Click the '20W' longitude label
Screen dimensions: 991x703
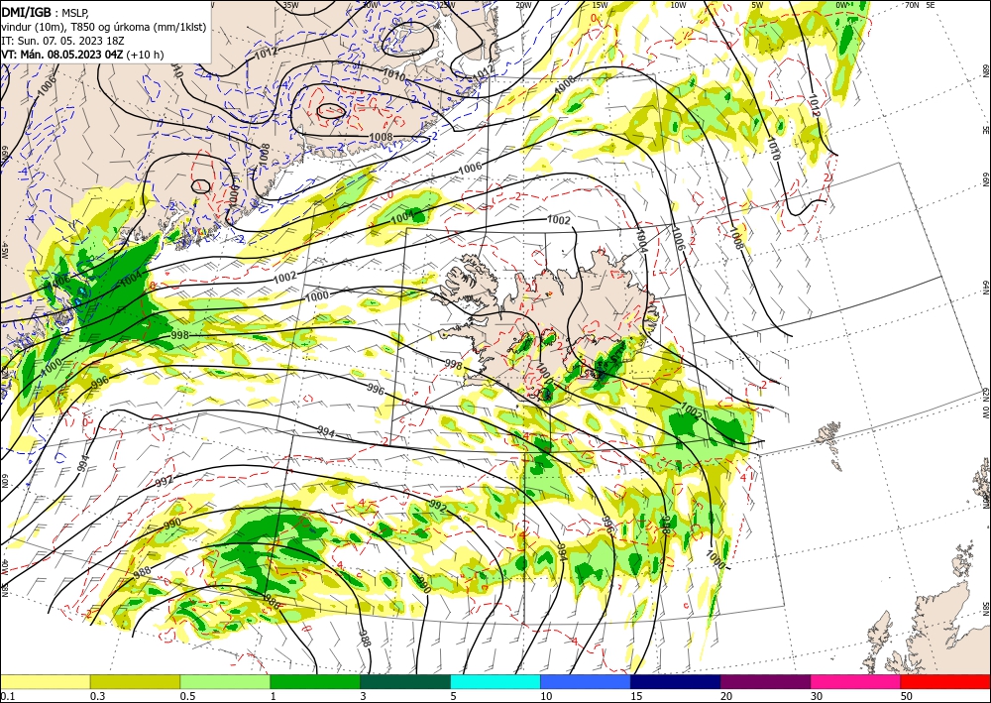tap(522, 5)
